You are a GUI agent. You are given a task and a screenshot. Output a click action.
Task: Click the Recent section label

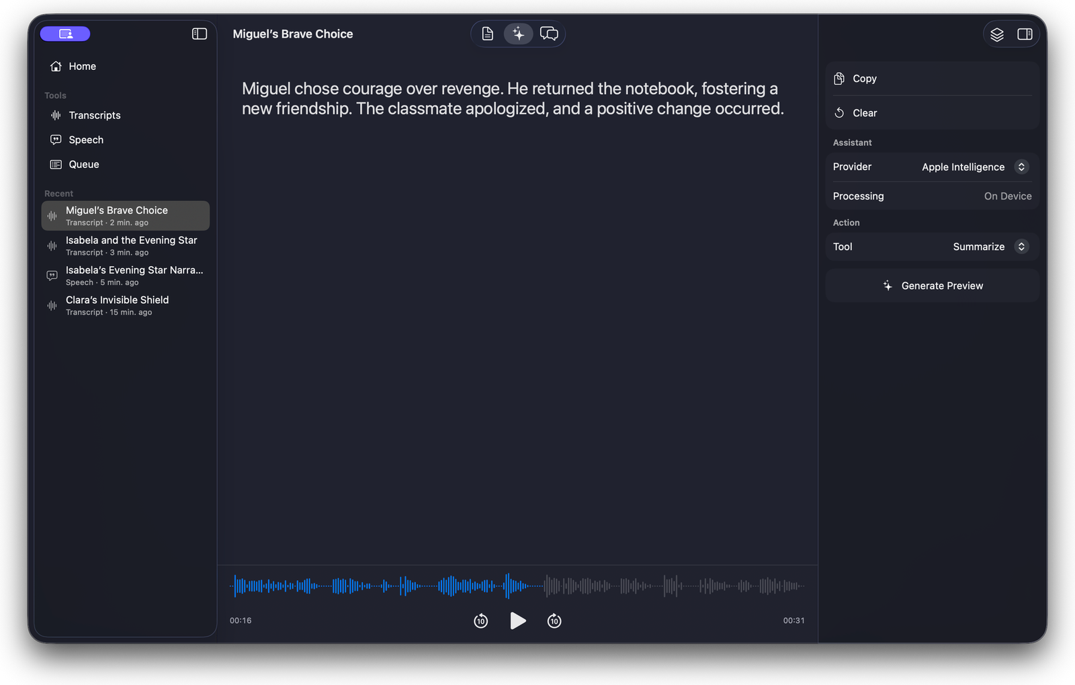(58, 194)
